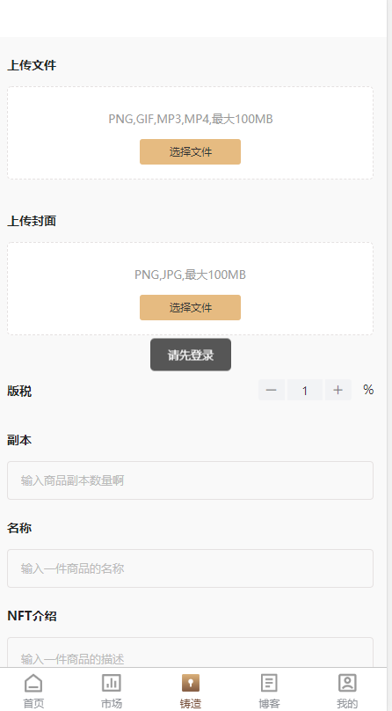Click the 上传封面 dashed upload area
Viewport: 392px width, 711px height.
[190, 289]
